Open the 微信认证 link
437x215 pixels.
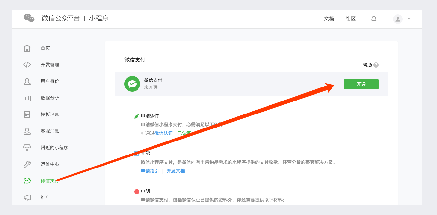click(163, 133)
